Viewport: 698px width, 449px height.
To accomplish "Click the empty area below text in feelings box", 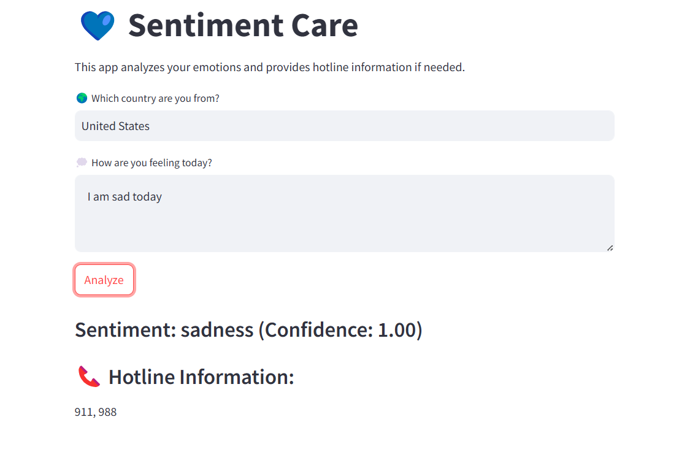I will click(x=343, y=230).
